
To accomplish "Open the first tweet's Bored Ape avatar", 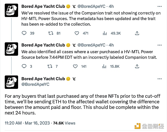I will pyautogui.click(x=11, y=11).
